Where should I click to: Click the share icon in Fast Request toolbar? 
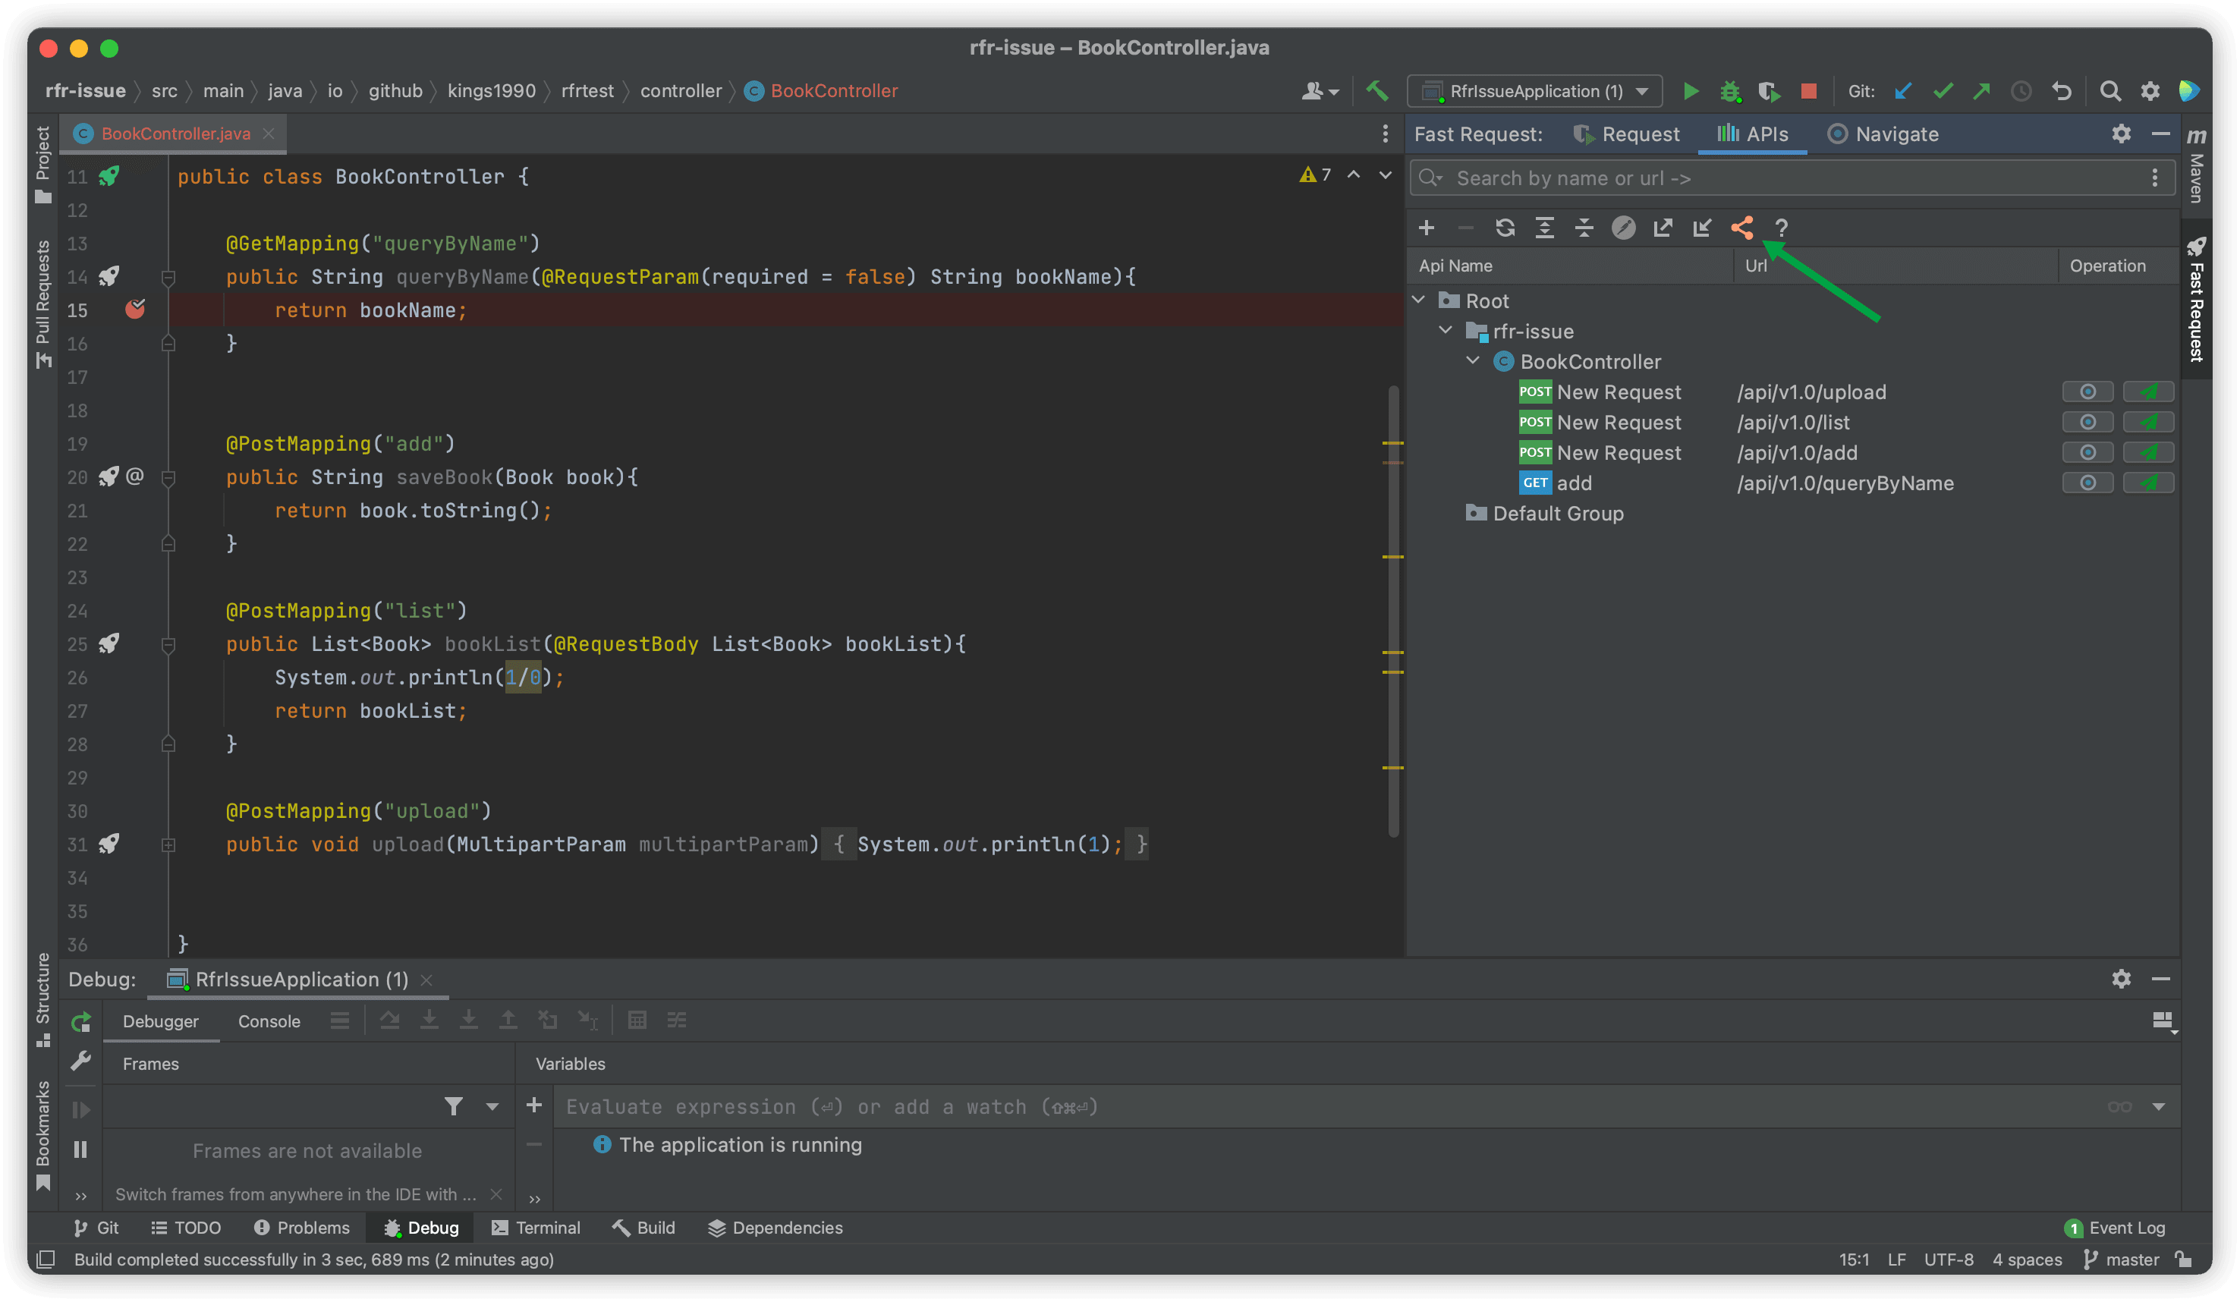1741,228
